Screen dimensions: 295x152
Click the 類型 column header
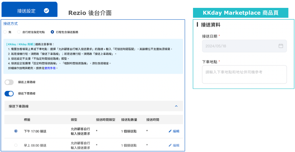[74, 120]
